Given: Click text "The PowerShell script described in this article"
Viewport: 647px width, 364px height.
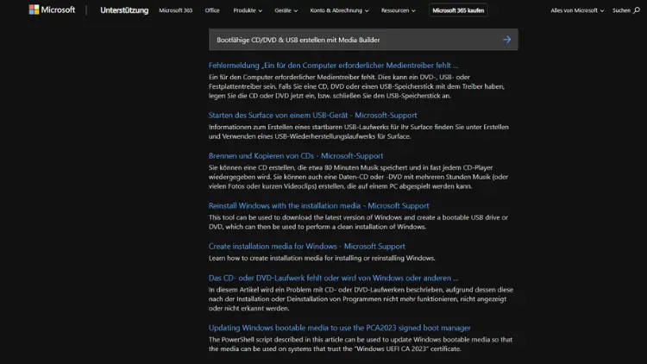Looking at the screenshot, I should click(x=278, y=339).
